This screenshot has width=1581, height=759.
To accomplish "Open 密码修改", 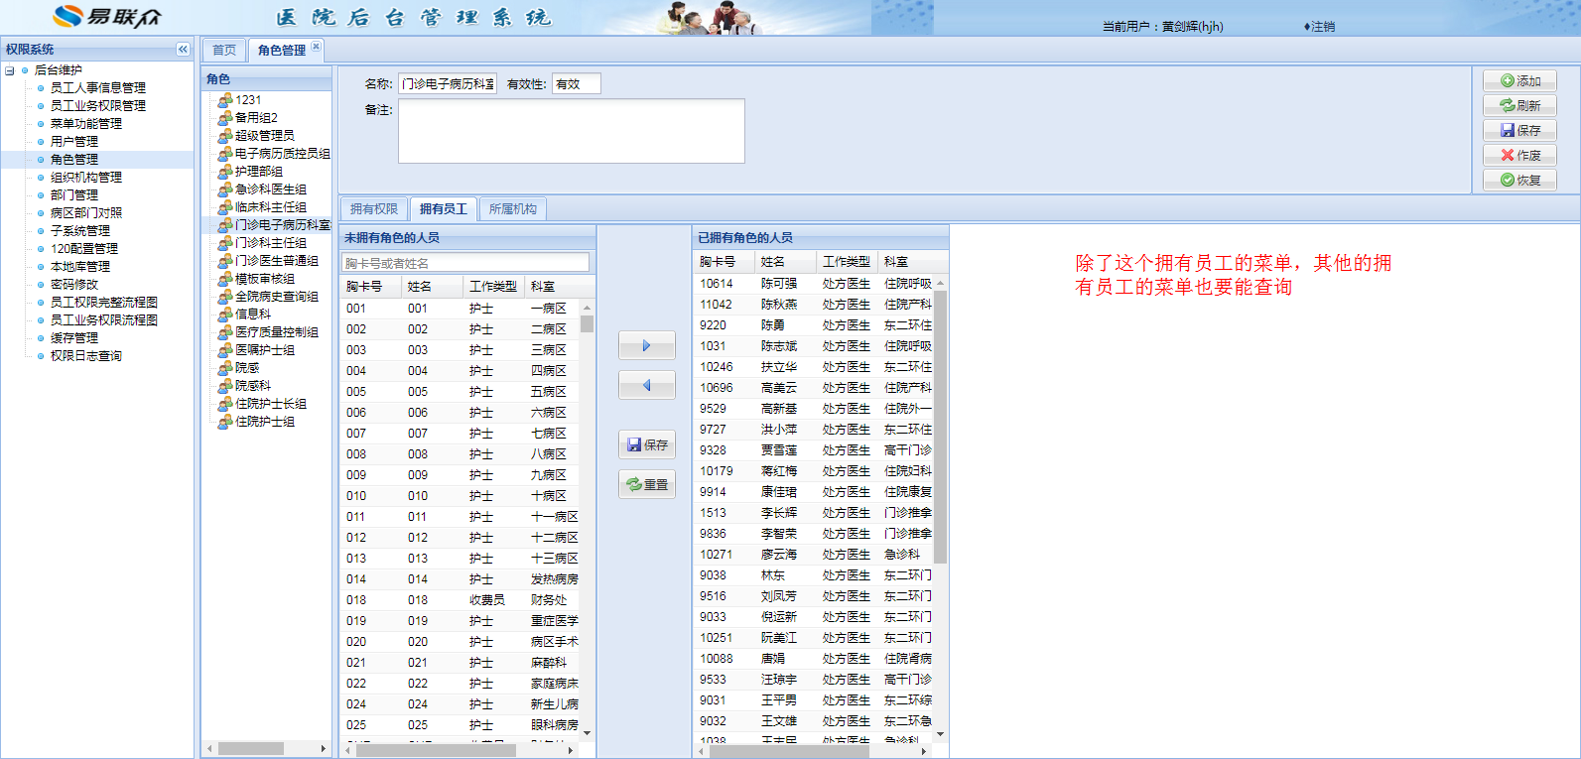I will pyautogui.click(x=74, y=285).
